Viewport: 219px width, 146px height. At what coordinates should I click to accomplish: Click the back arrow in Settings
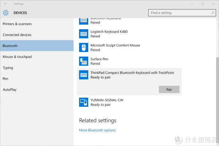(5, 4)
